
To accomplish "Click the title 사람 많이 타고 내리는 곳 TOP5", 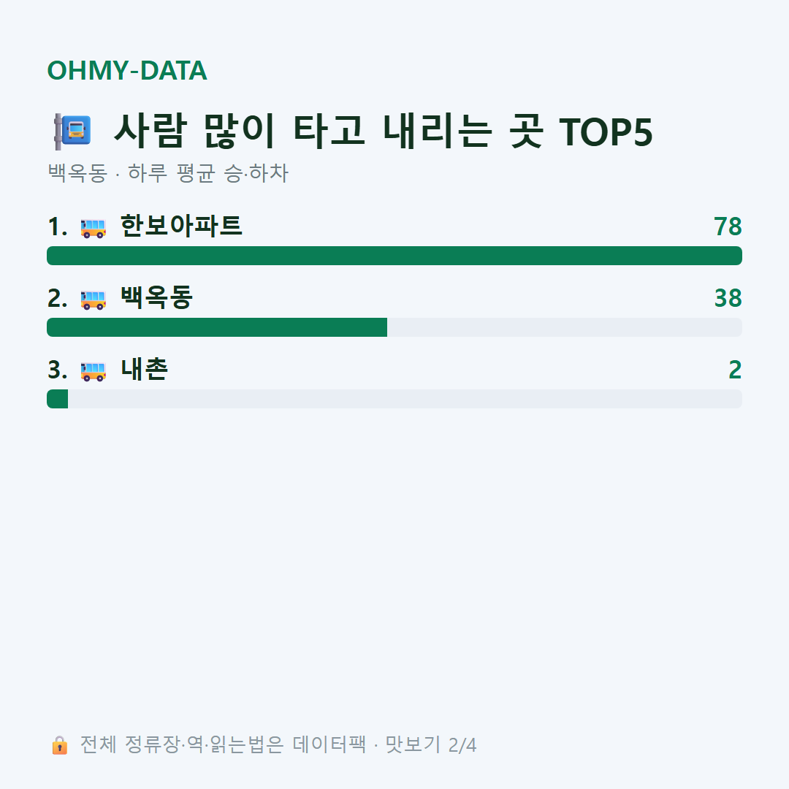I will click(384, 131).
